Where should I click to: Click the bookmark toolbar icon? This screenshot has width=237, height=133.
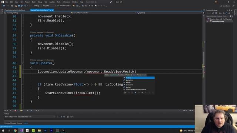click(x=96, y=6)
